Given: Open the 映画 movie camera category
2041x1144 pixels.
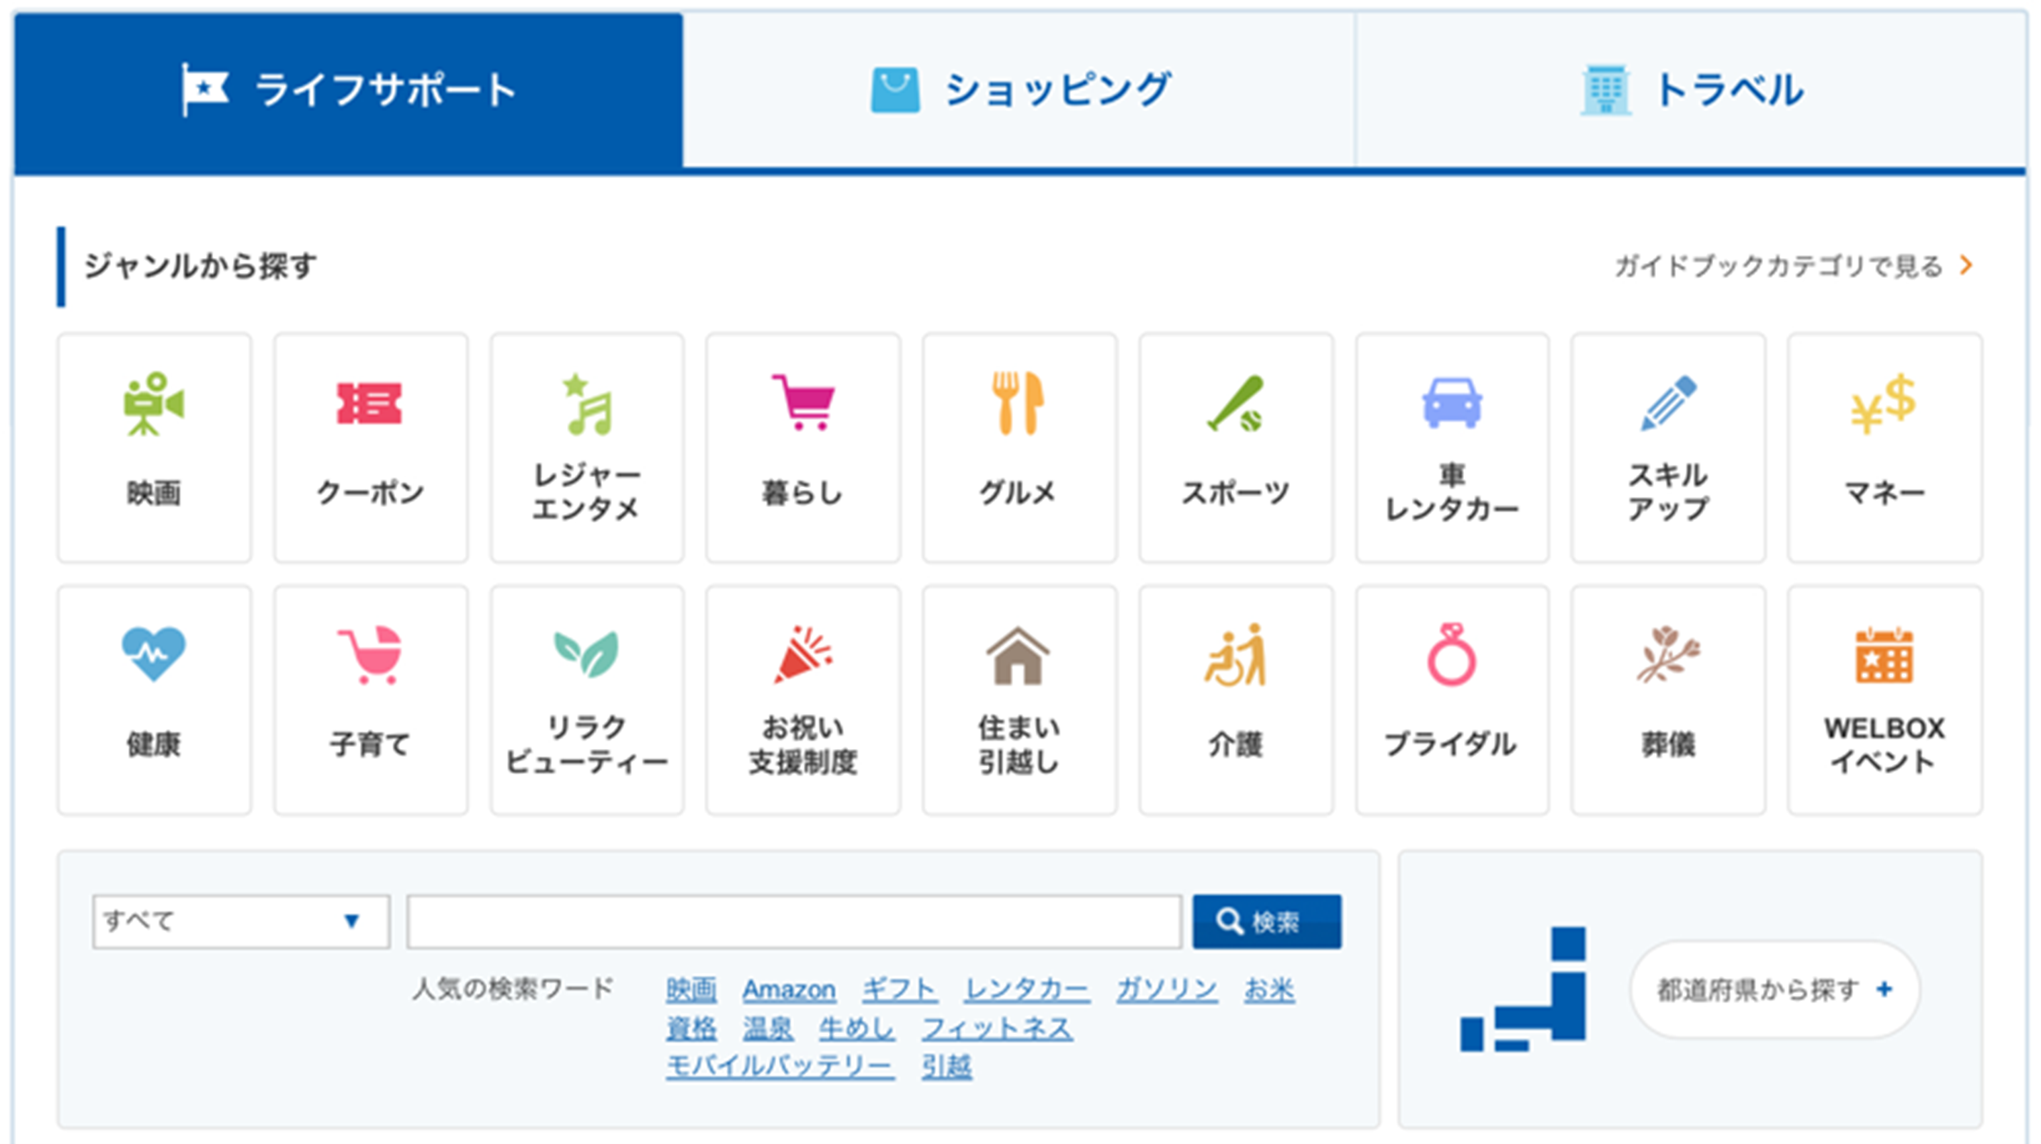Looking at the screenshot, I should (x=155, y=447).
